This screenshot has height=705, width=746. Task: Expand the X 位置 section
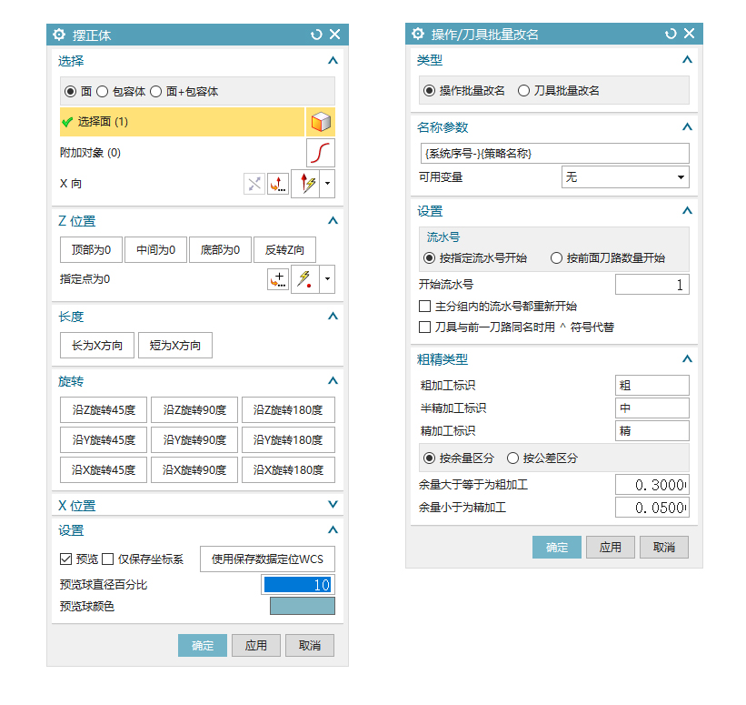coord(333,505)
